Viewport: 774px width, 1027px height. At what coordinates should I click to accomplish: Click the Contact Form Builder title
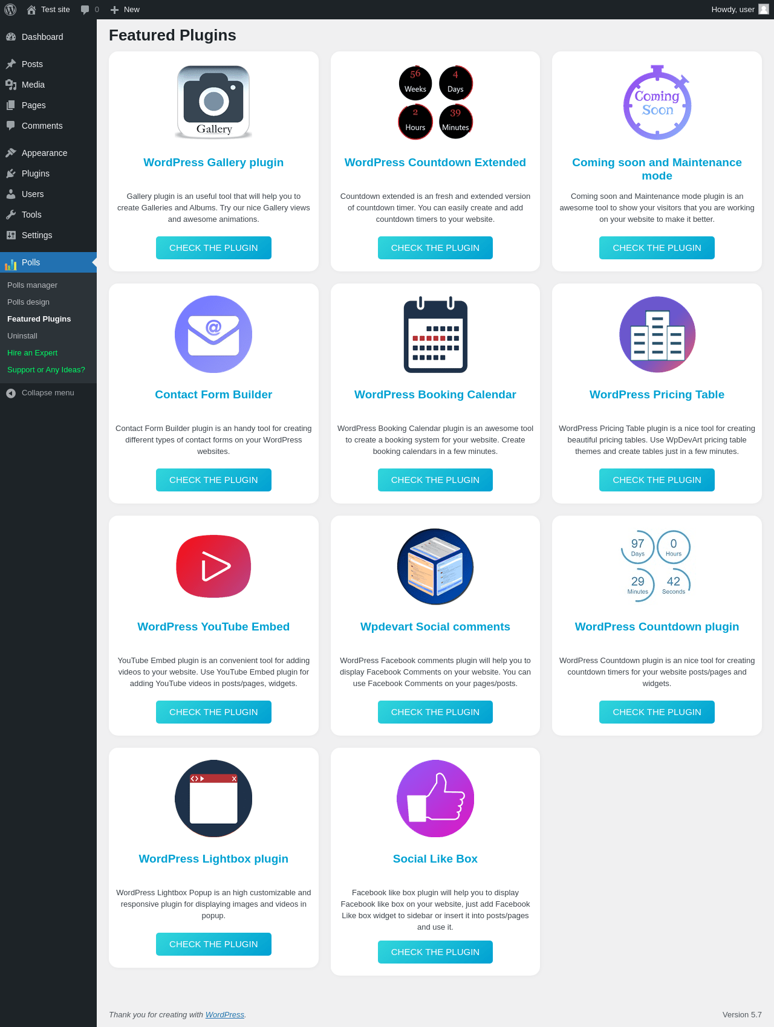213,395
